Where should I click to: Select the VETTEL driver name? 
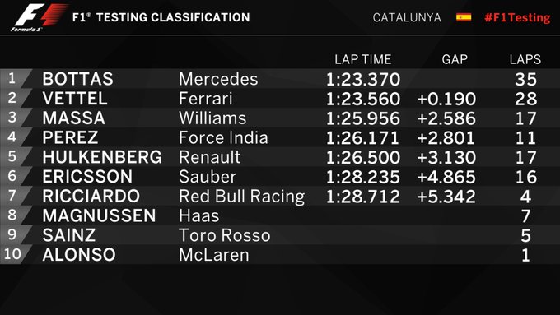pos(75,99)
